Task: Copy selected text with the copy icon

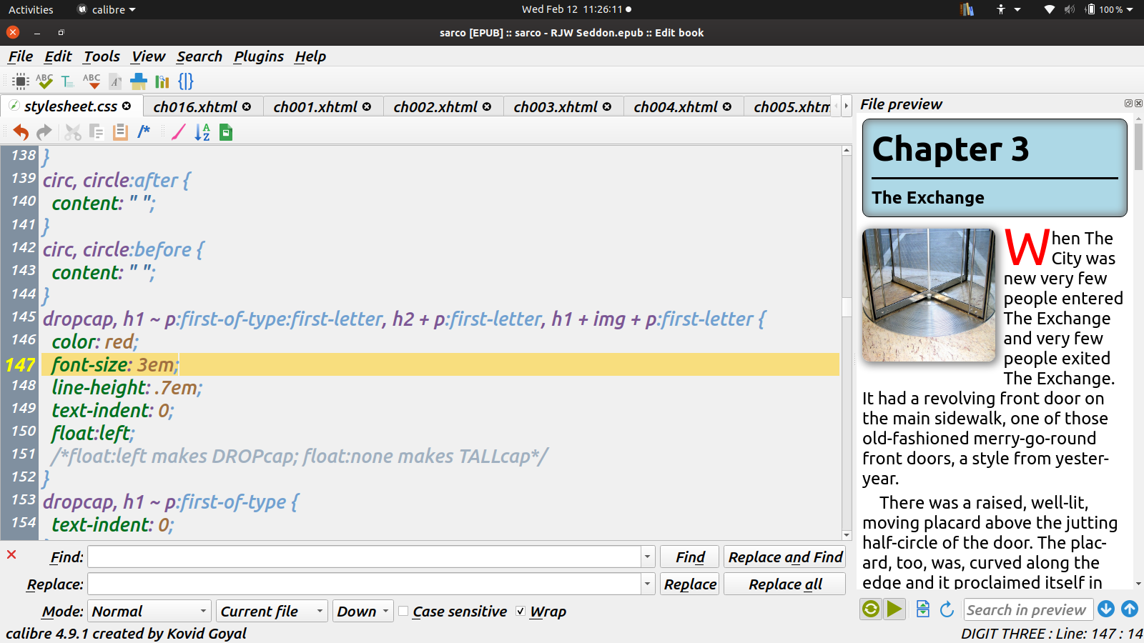Action: coord(97,132)
